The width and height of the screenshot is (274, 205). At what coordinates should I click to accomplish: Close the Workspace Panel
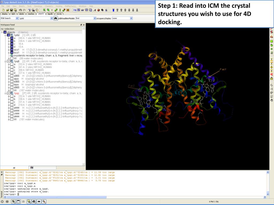(x=84, y=25)
